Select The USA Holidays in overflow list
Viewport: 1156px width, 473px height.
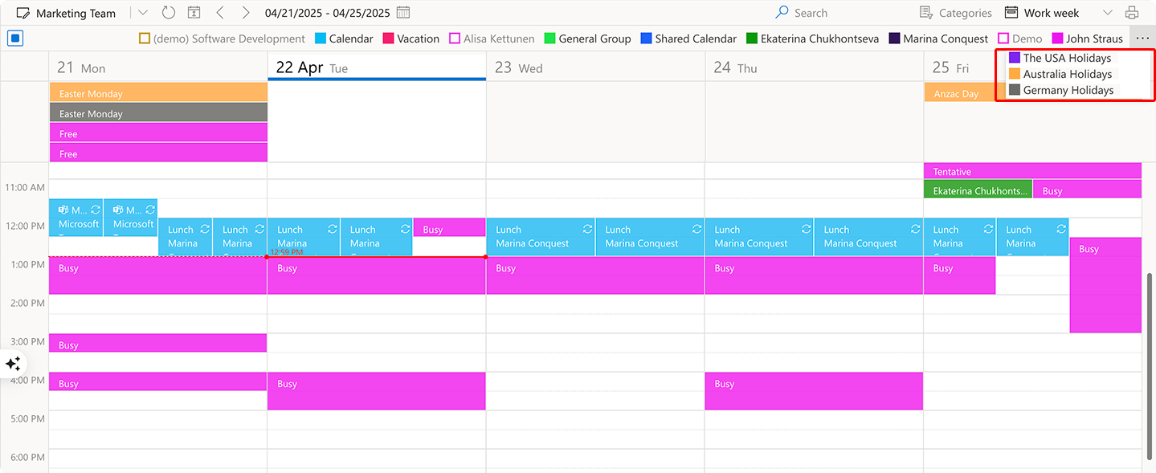coord(1060,58)
